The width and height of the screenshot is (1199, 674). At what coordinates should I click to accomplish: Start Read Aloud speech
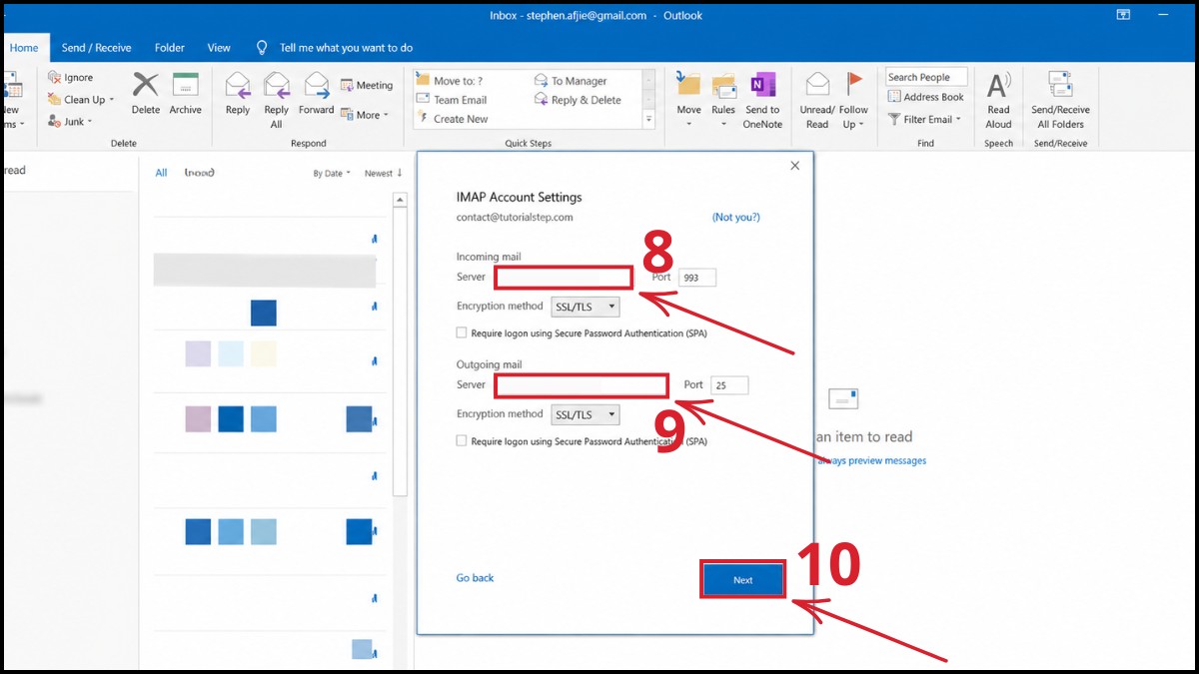(x=998, y=100)
